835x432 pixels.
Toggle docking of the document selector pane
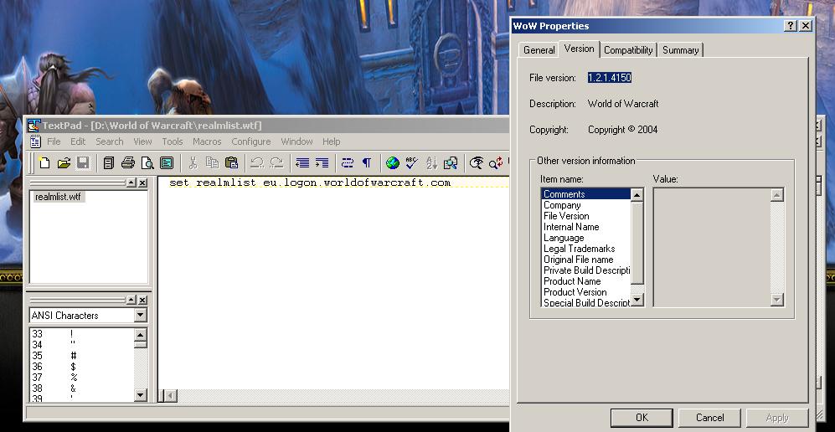click(x=131, y=183)
